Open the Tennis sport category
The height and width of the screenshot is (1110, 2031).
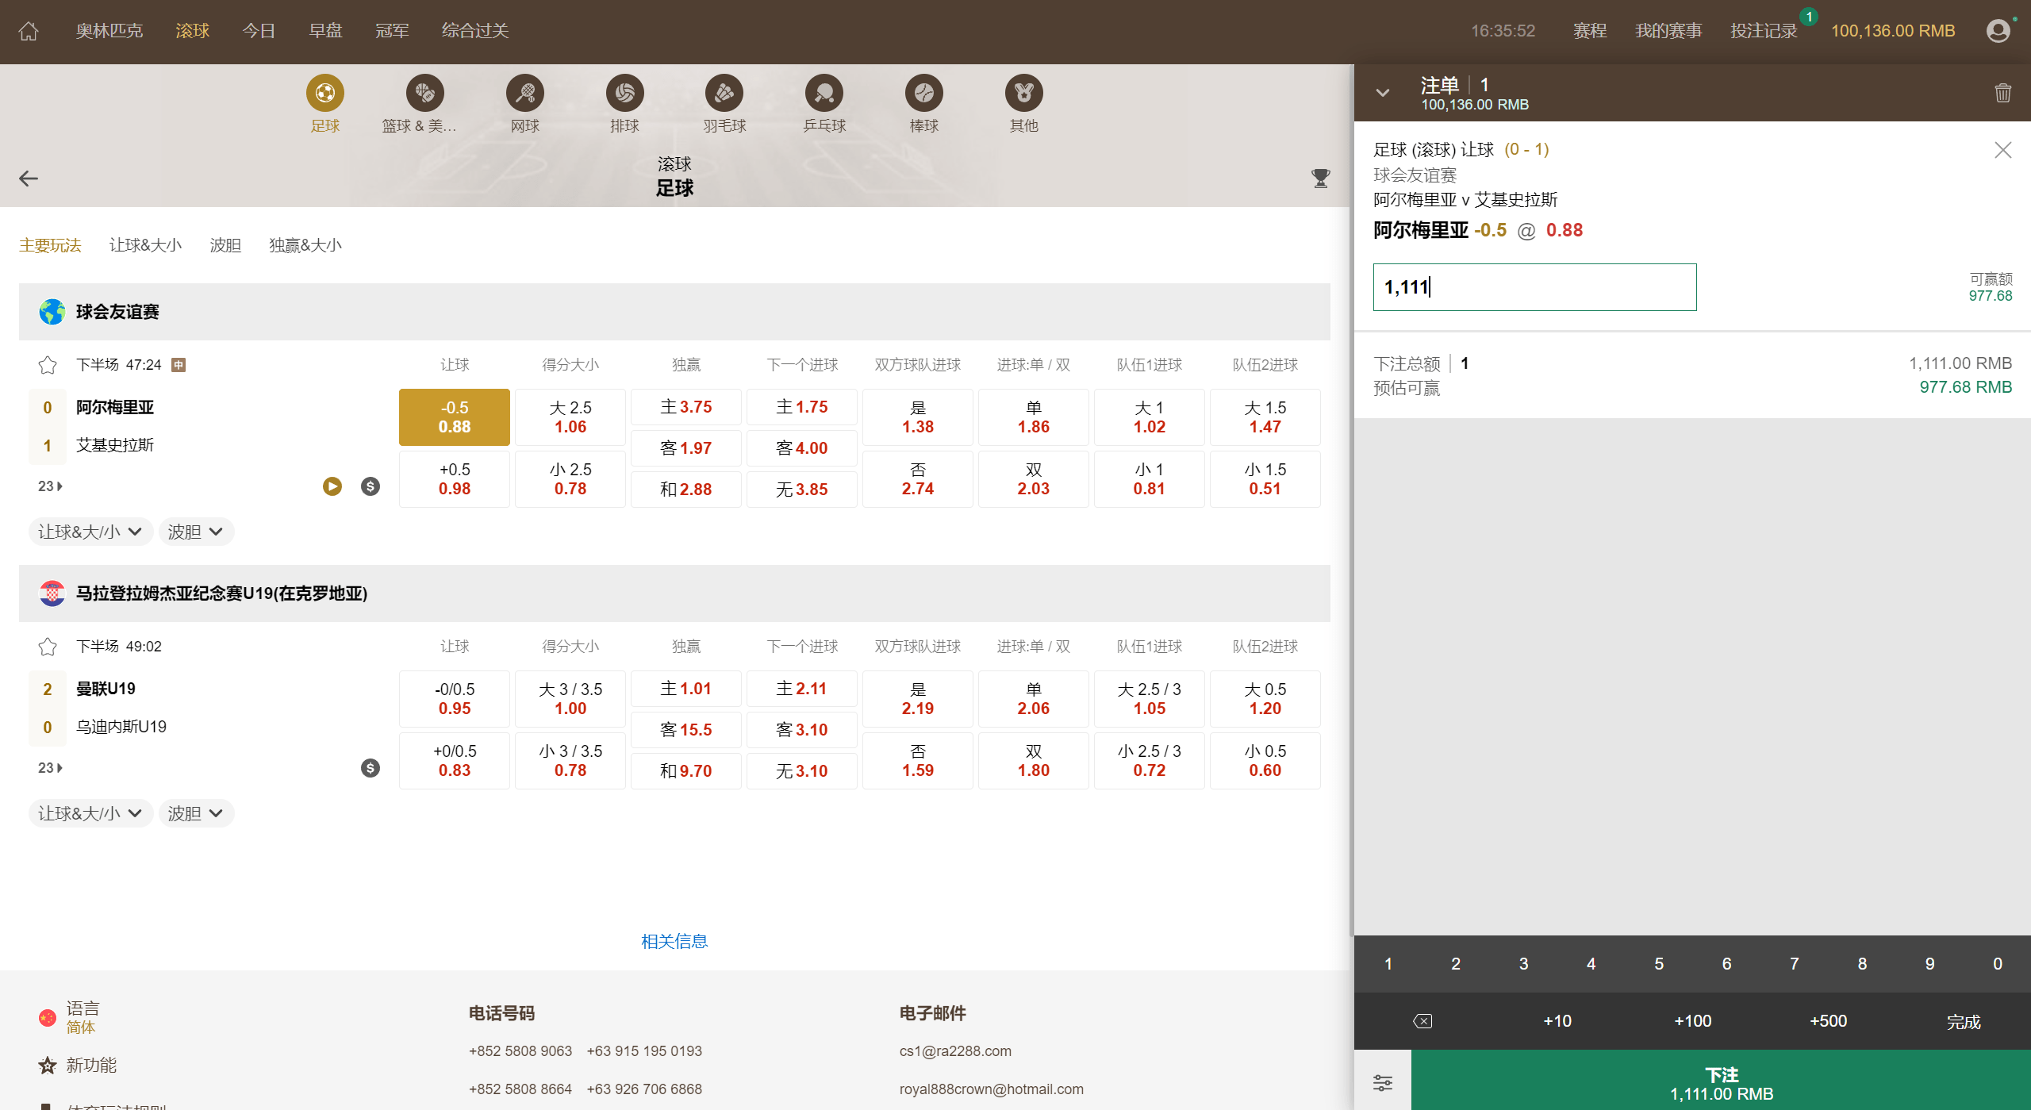(x=524, y=94)
